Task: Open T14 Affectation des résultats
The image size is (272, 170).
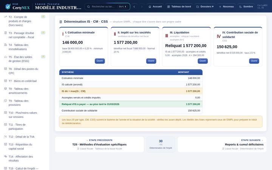Action: click(24, 158)
